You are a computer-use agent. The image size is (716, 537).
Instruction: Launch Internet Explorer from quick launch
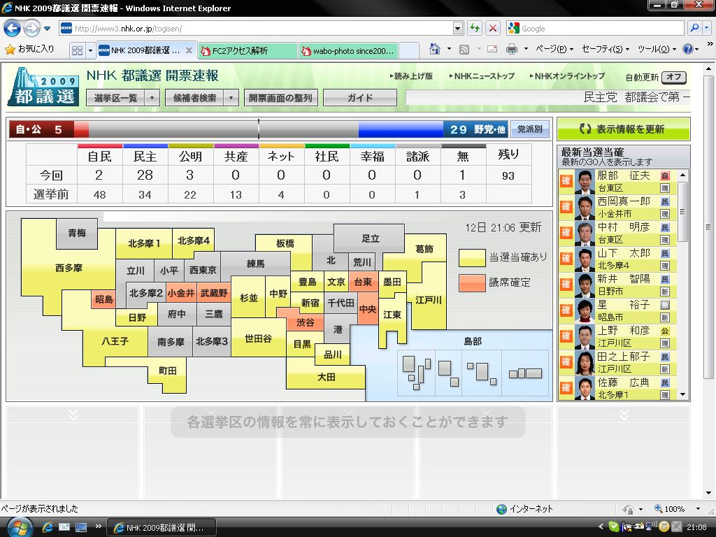[x=48, y=527]
